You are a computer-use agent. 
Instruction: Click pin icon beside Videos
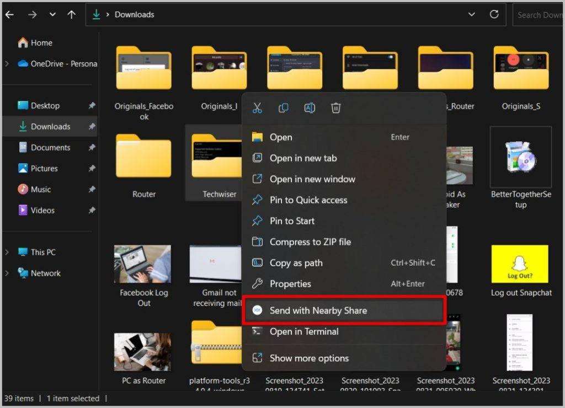[92, 210]
